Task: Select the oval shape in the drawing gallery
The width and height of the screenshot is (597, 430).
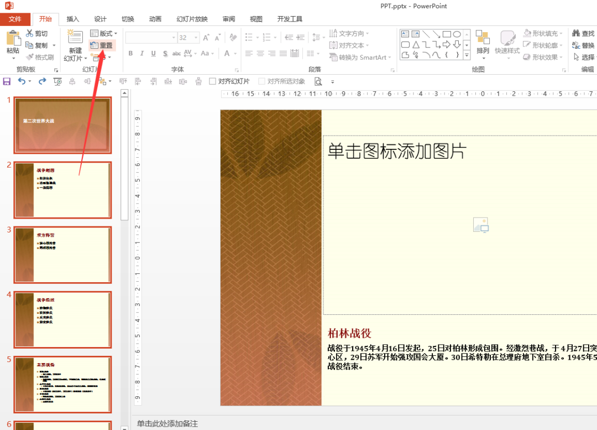Action: [458, 34]
